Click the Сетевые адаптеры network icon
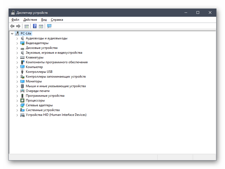 coord(22,105)
